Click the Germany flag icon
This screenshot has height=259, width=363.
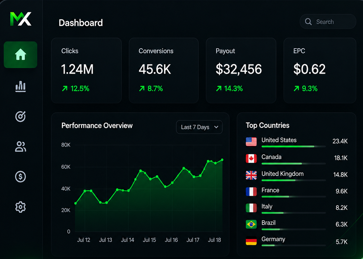[251, 241]
